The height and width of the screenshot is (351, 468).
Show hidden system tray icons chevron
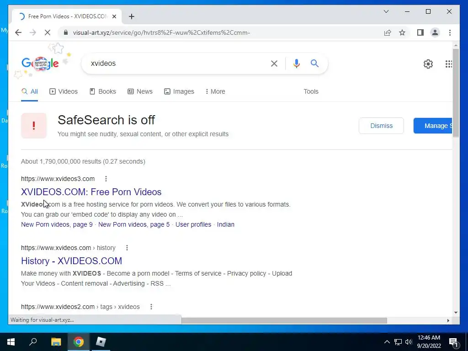pyautogui.click(x=387, y=342)
